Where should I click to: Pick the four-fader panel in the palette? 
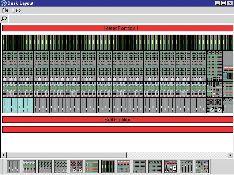point(14,167)
